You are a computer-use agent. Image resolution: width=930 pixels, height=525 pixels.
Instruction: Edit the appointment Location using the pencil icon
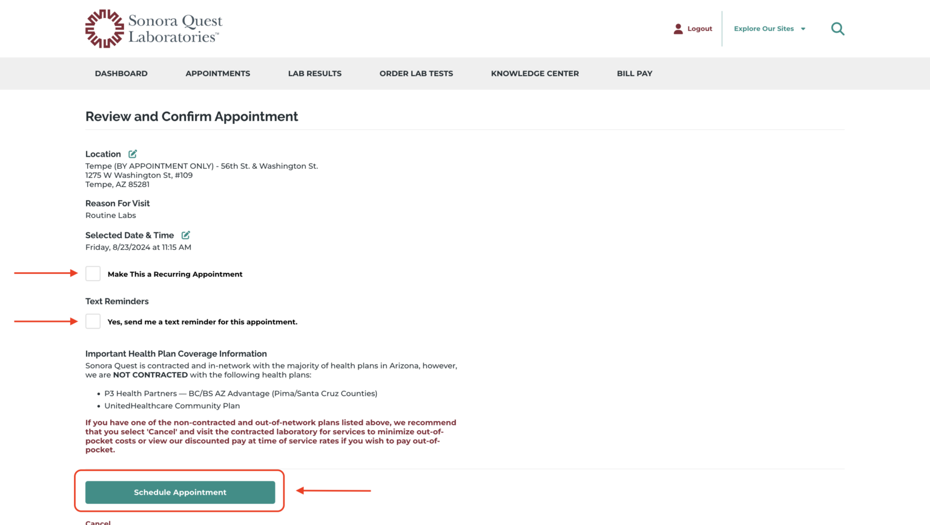click(132, 154)
